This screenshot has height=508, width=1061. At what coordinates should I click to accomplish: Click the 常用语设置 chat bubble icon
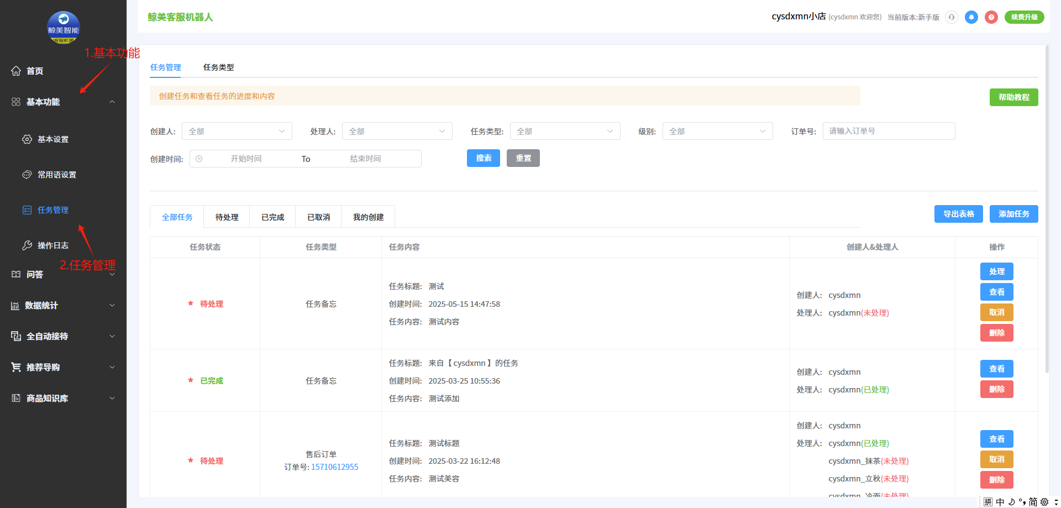pos(27,175)
